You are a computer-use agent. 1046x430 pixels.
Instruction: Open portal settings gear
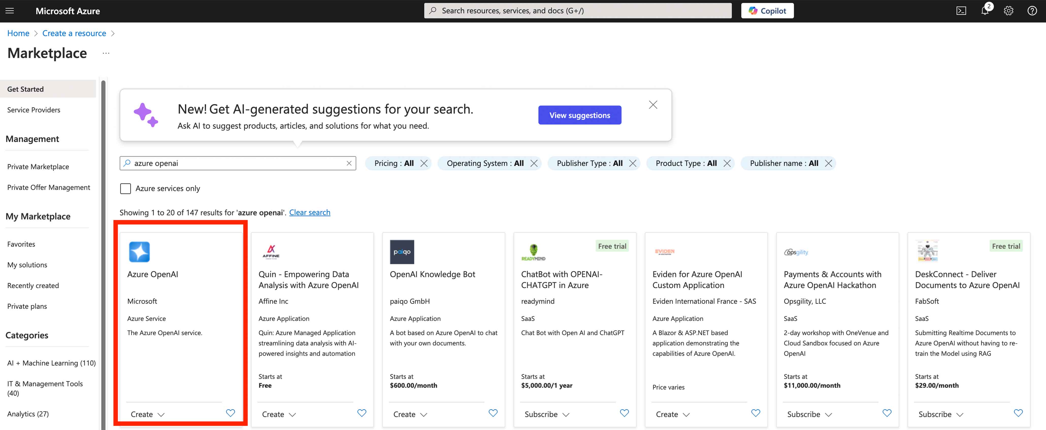[1009, 11]
